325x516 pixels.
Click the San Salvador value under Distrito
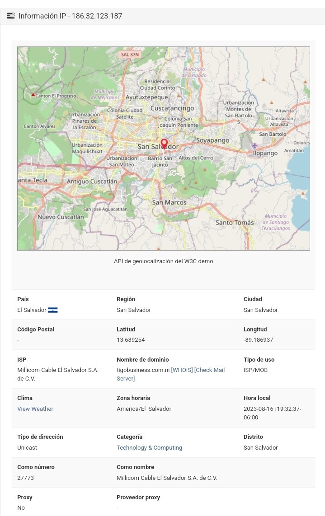click(x=261, y=447)
